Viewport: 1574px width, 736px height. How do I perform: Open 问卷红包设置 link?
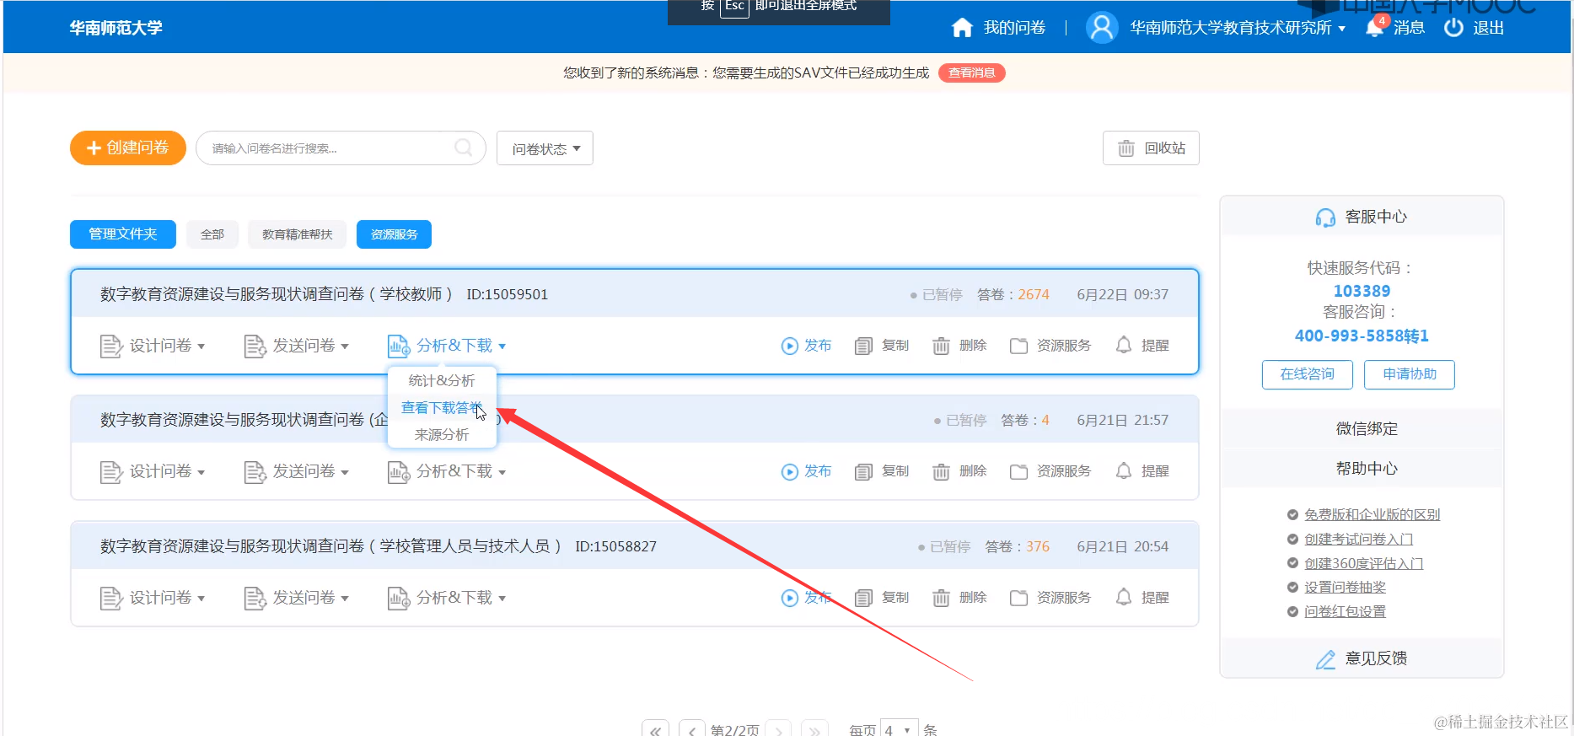tap(1345, 612)
